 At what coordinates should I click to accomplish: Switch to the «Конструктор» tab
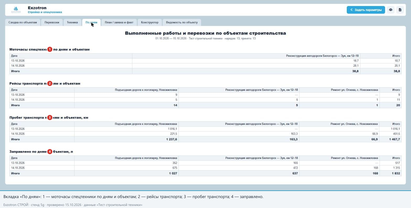tap(150, 23)
